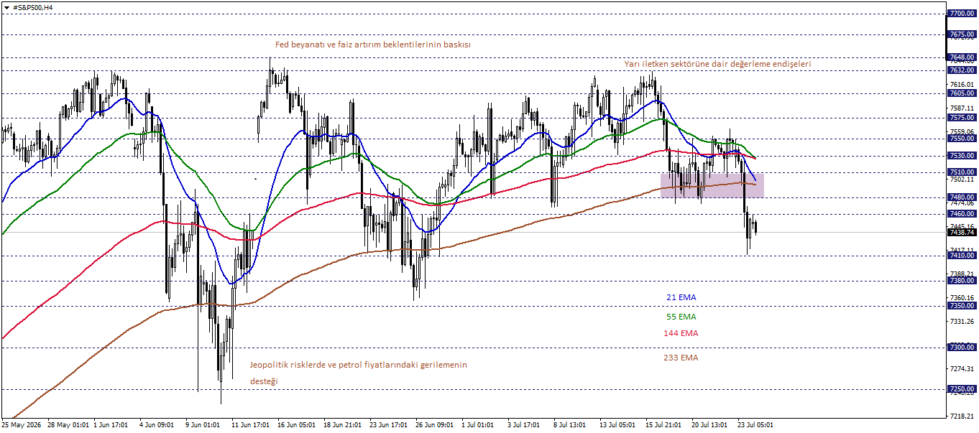
Task: Click the 7587.11 price scale value
Action: [x=962, y=108]
